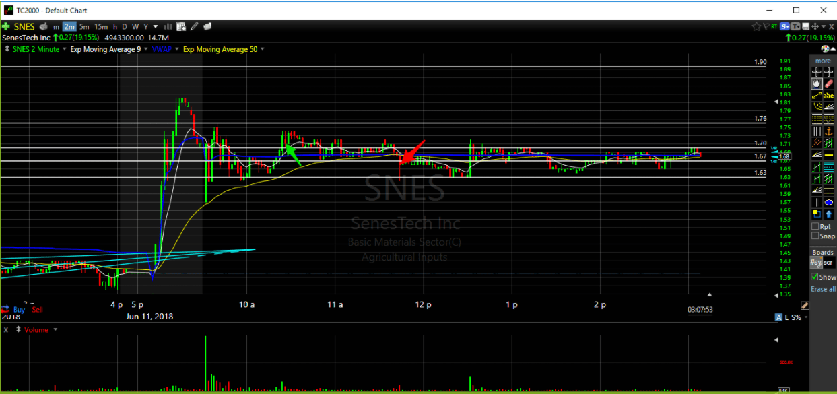Switch to the 5m timeframe
Viewport: 837px width, 394px height.
click(85, 27)
